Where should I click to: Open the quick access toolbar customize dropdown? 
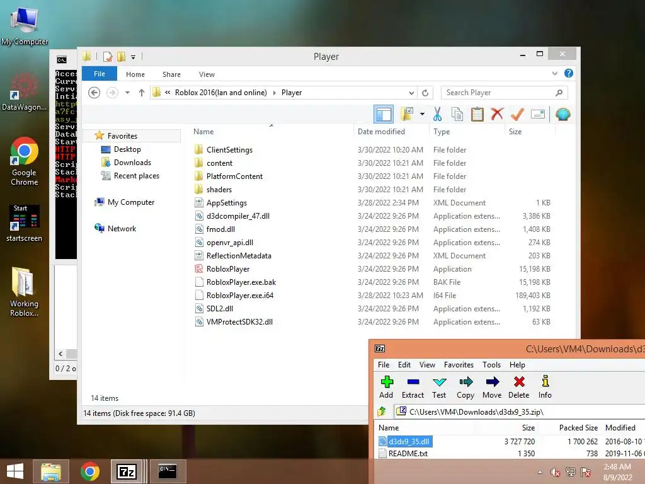[134, 57]
